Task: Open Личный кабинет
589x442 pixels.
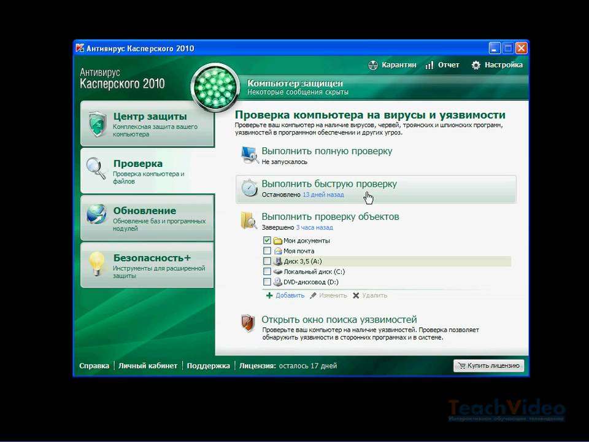Action: tap(148, 366)
